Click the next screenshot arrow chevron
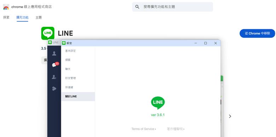The height and width of the screenshot is (137, 276). coord(230,116)
